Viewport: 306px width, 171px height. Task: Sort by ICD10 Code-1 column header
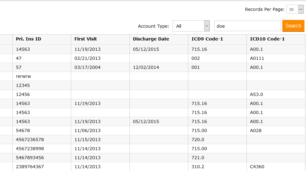click(x=267, y=39)
